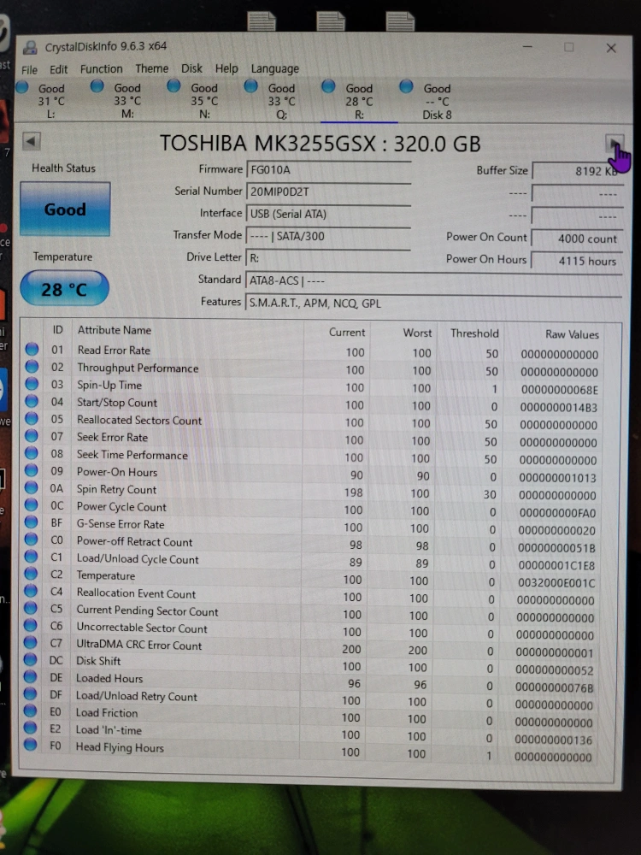
Task: Open the Edit menu
Action: tap(58, 69)
